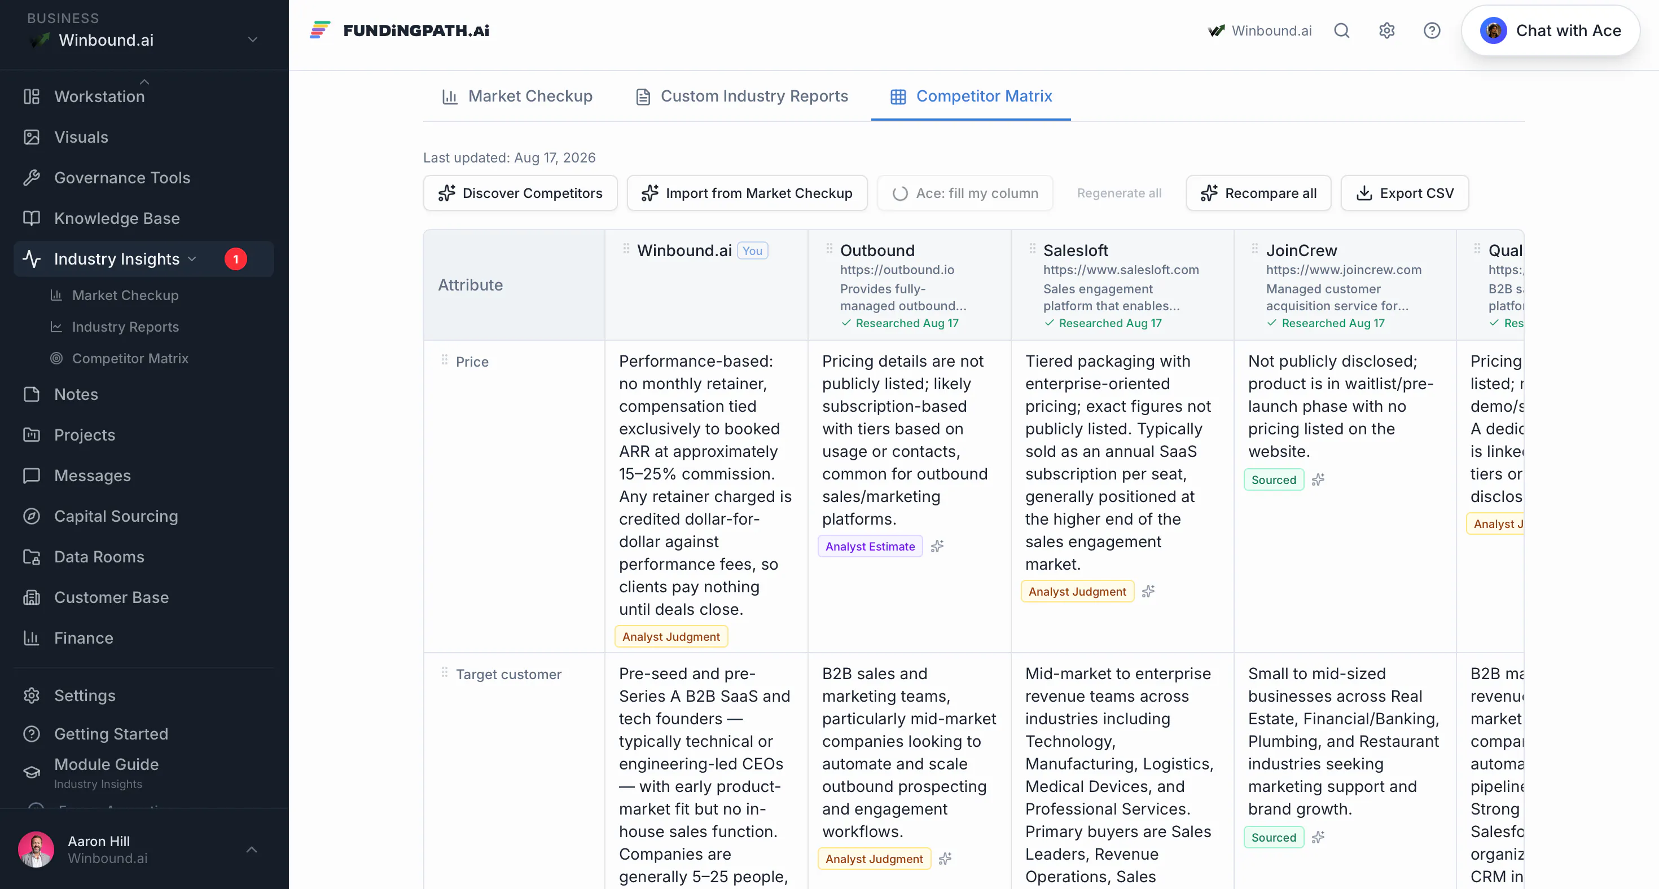Image resolution: width=1659 pixels, height=889 pixels.
Task: Expand the Winbound.ai business selector dropdown
Action: [x=253, y=40]
